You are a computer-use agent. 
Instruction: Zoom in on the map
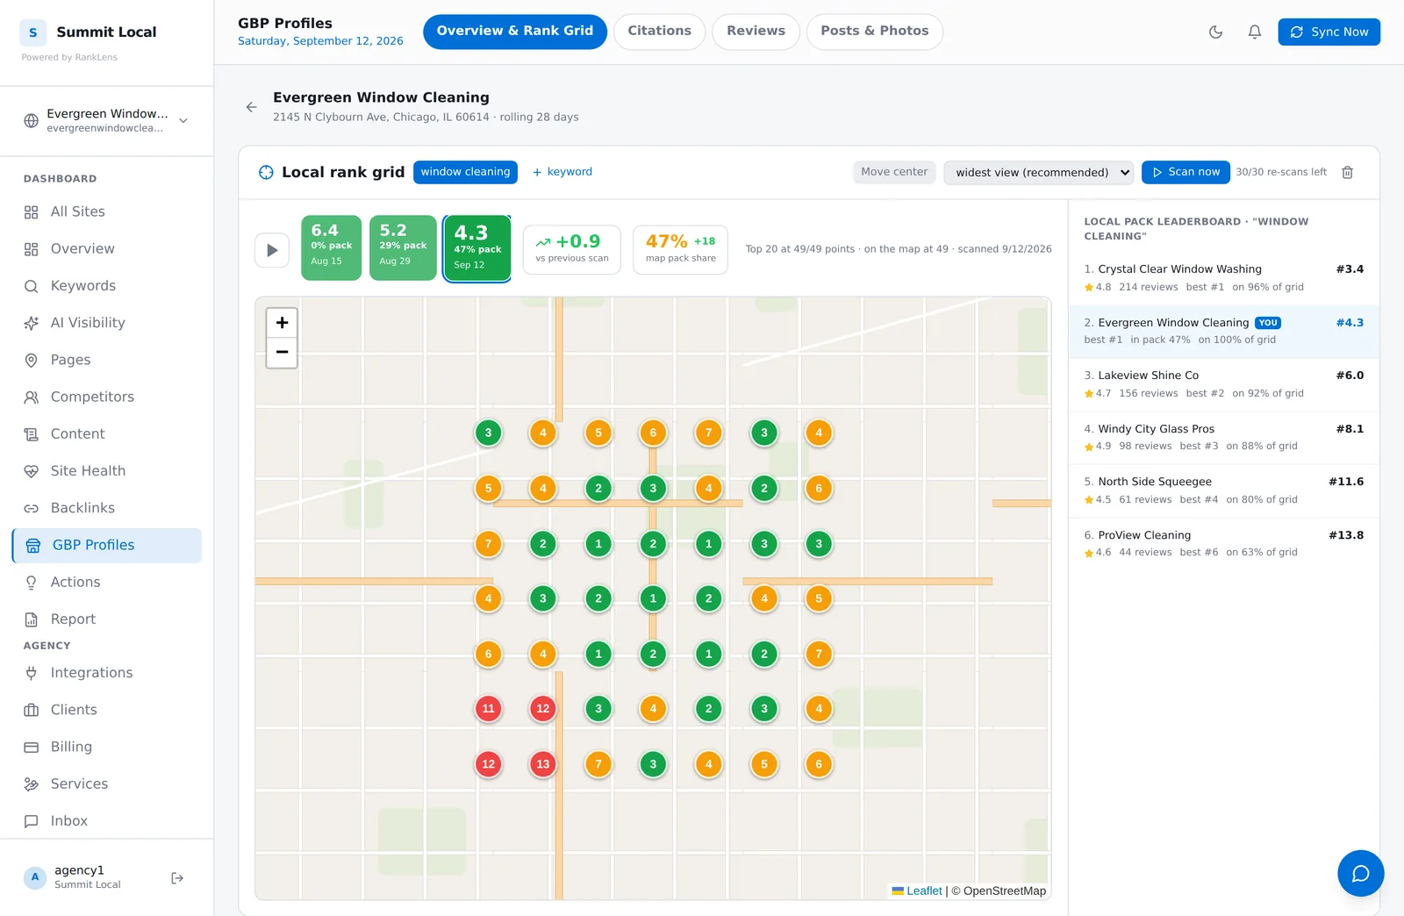click(x=282, y=323)
